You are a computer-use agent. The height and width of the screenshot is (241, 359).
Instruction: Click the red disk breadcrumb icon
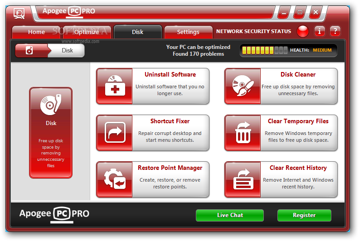29,50
